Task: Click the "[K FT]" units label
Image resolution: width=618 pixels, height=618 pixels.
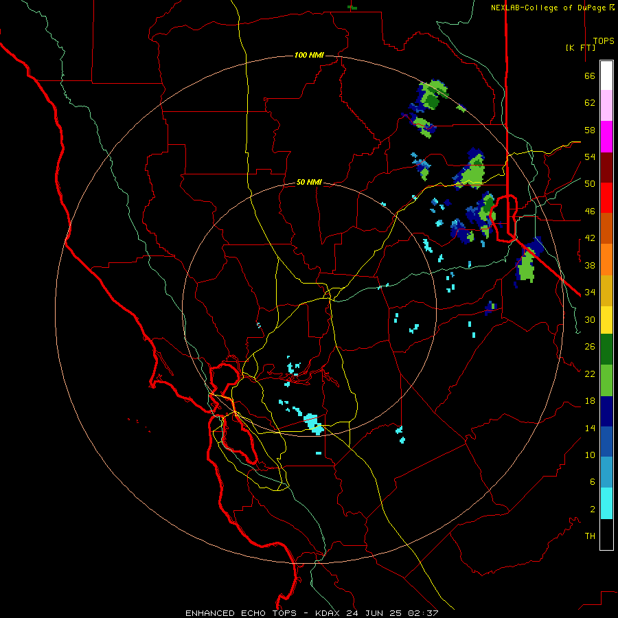Action: pos(580,47)
